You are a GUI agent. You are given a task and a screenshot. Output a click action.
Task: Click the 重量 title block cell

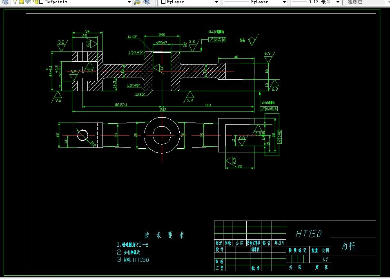pyautogui.click(x=314, y=250)
